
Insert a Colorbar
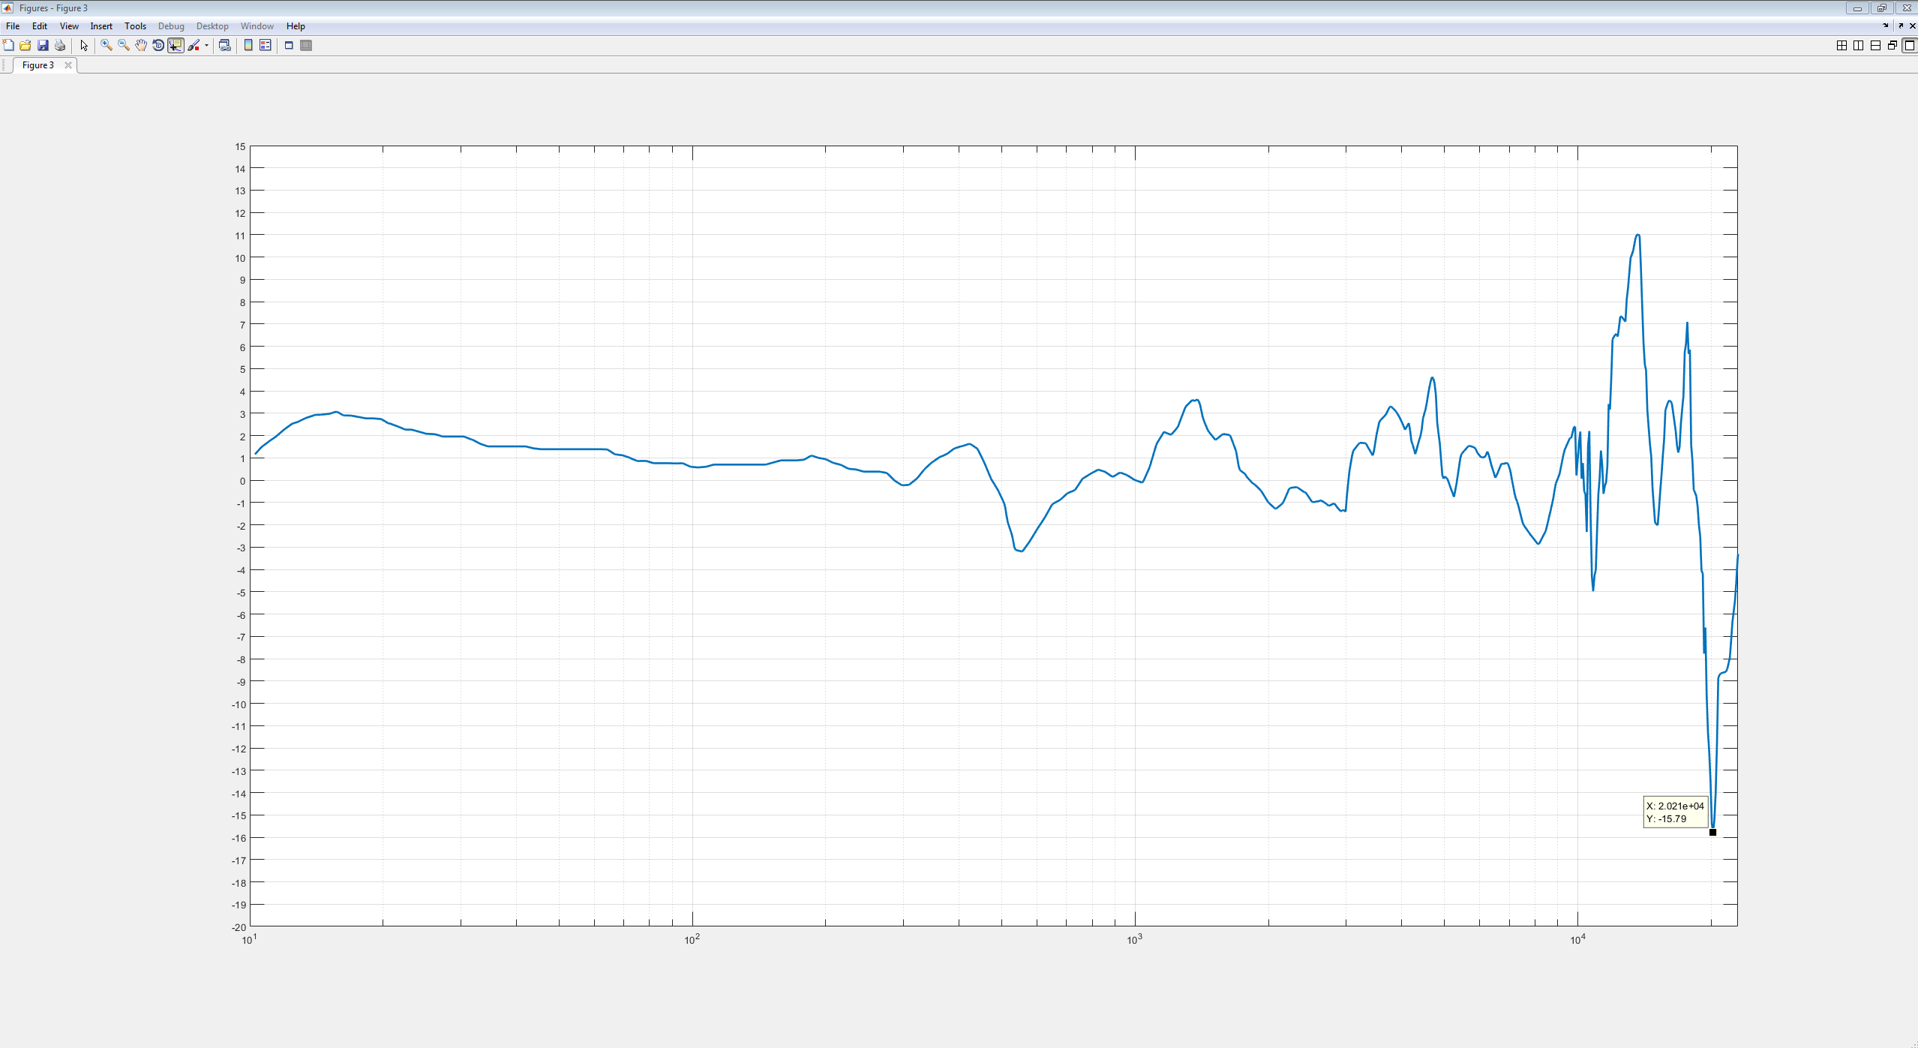coord(248,45)
